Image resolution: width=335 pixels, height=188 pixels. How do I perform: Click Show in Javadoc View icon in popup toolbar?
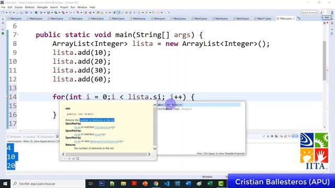(69, 158)
